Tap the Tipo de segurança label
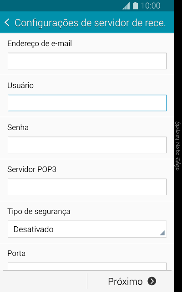This screenshot has height=292, width=182. pos(39,212)
